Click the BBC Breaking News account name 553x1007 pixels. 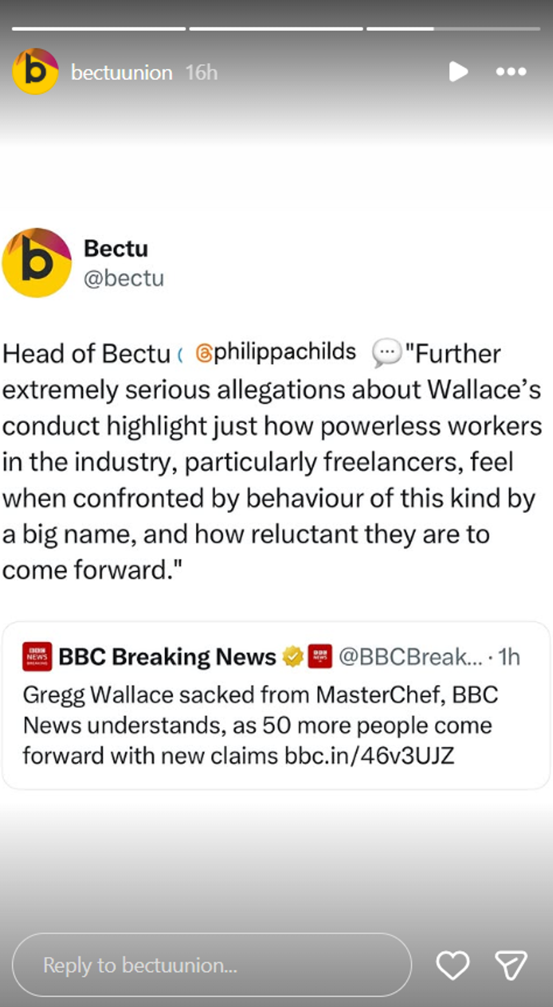[167, 656]
